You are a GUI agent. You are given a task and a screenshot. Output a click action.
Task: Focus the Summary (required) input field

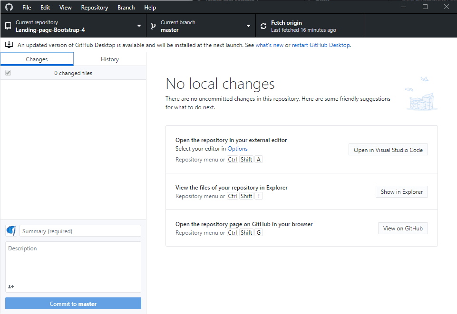coord(80,231)
